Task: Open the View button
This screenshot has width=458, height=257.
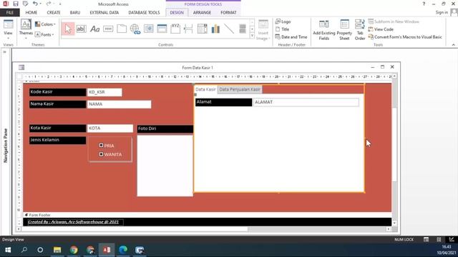Action: (8, 30)
